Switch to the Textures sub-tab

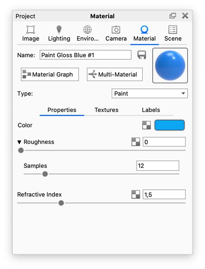[106, 110]
